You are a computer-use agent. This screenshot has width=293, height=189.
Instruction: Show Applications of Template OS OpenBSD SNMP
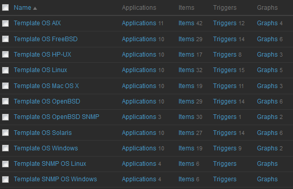(x=139, y=117)
